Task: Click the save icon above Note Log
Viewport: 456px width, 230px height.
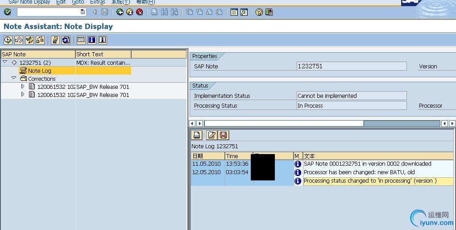Action: 224,135
